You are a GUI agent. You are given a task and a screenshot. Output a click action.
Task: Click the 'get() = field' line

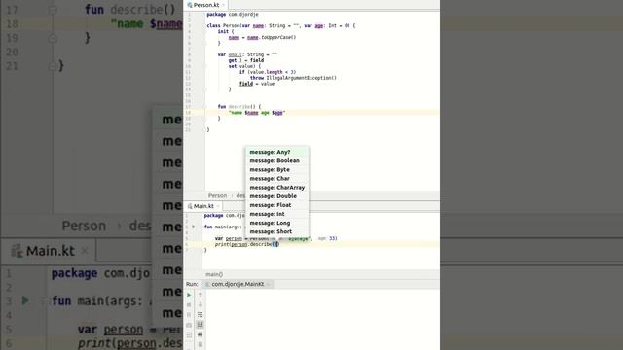[x=246, y=60]
